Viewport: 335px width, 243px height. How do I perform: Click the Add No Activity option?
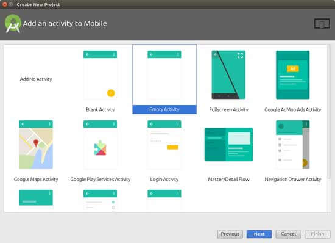[x=36, y=79]
